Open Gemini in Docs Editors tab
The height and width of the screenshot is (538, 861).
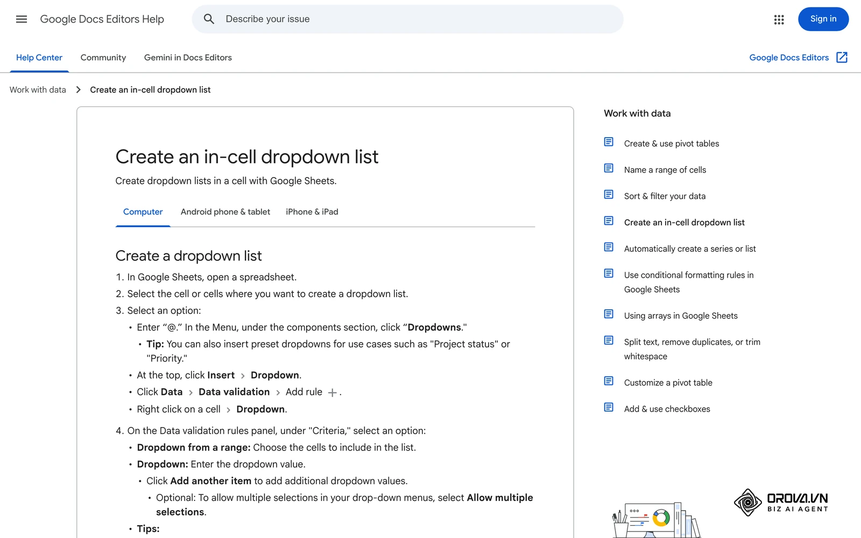click(x=188, y=58)
